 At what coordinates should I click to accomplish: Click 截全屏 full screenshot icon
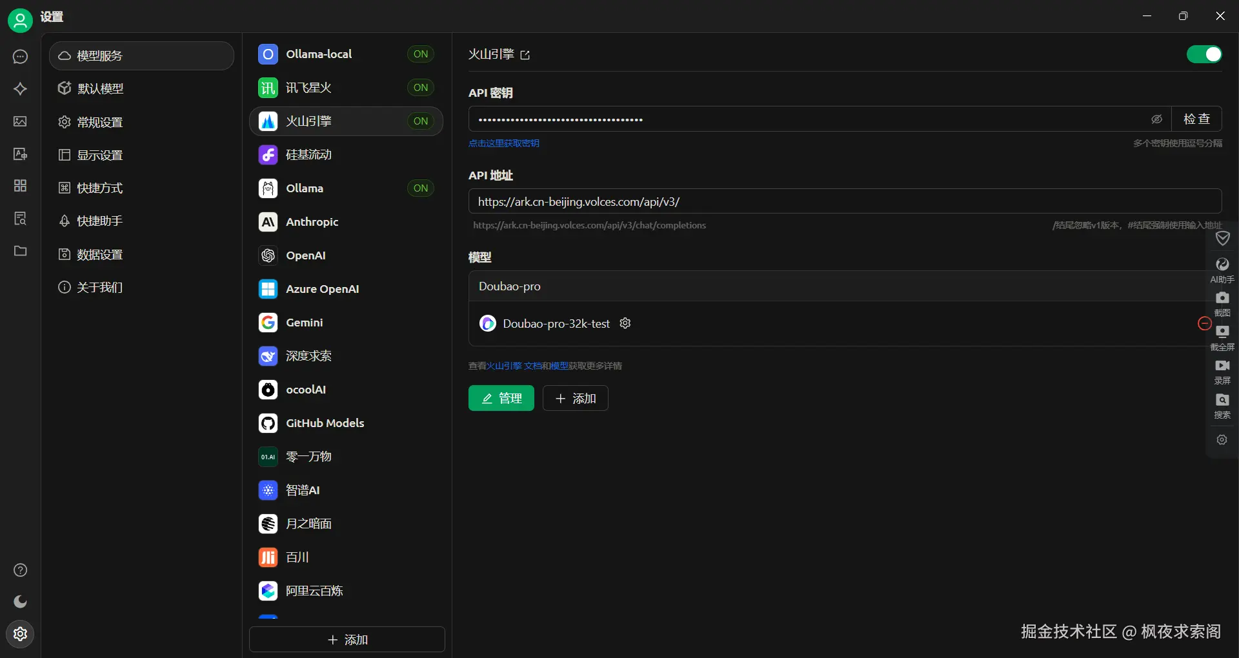click(1222, 339)
